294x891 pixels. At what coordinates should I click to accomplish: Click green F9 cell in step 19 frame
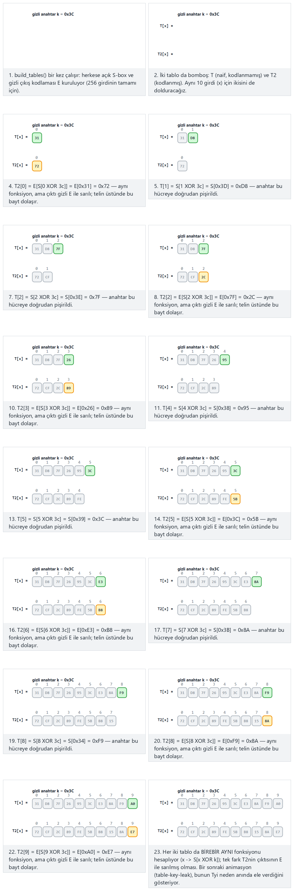[x=122, y=693]
